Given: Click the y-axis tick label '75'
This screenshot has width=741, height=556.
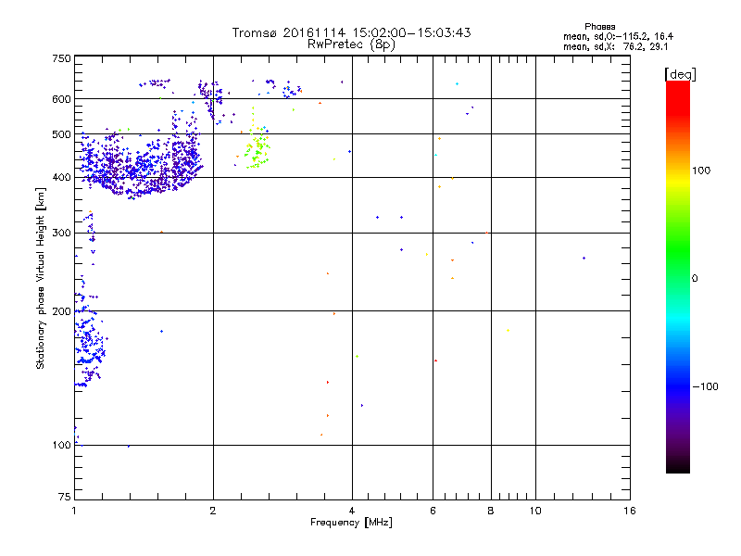Looking at the screenshot, I should click(x=65, y=497).
